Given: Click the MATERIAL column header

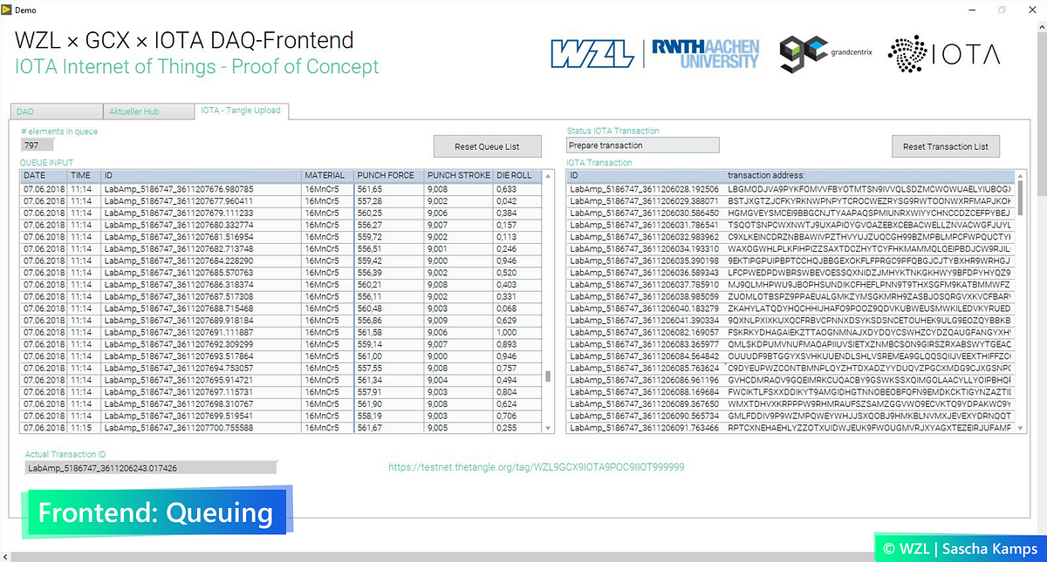Looking at the screenshot, I should [x=328, y=175].
